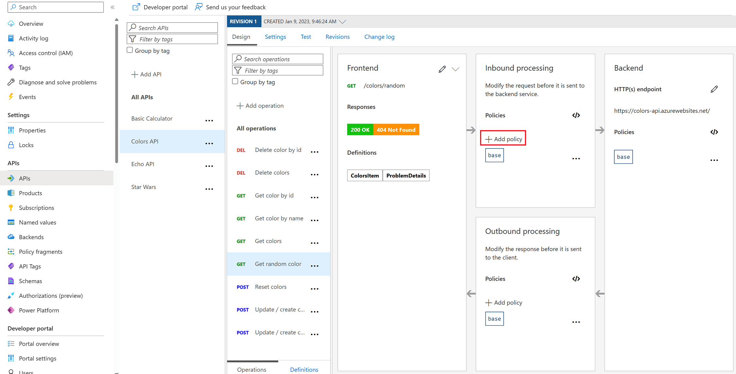736x374 pixels.
Task: Click Add policy in Inbound processing
Action: point(503,139)
